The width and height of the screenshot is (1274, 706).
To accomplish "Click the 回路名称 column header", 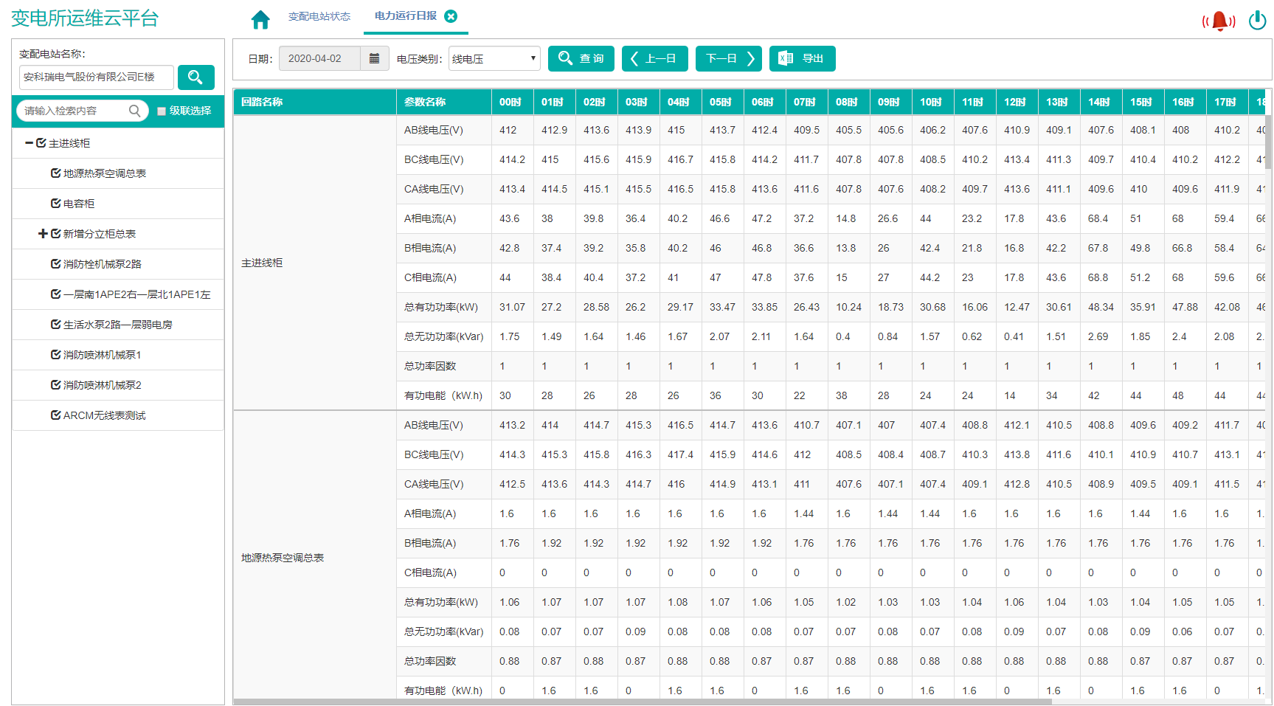I will click(315, 102).
